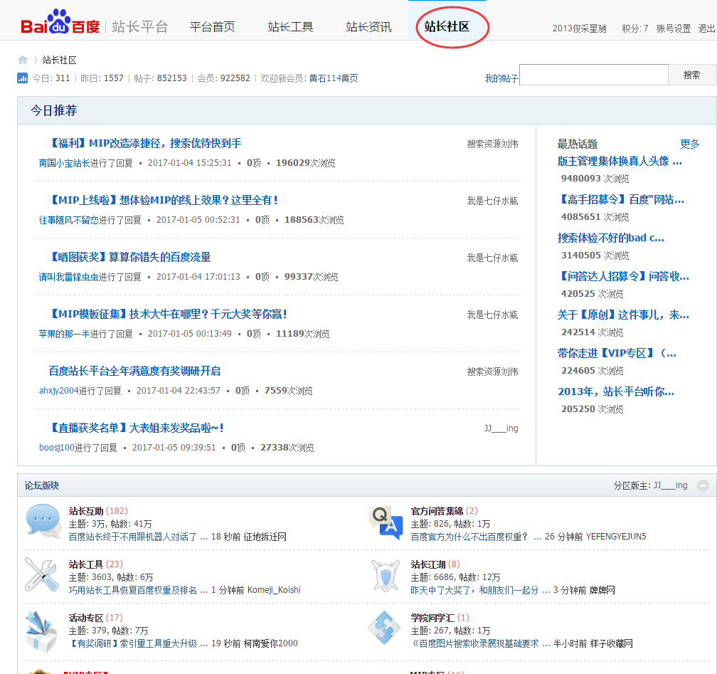
Task: Click the blue statistics chart icon
Action: point(23,78)
